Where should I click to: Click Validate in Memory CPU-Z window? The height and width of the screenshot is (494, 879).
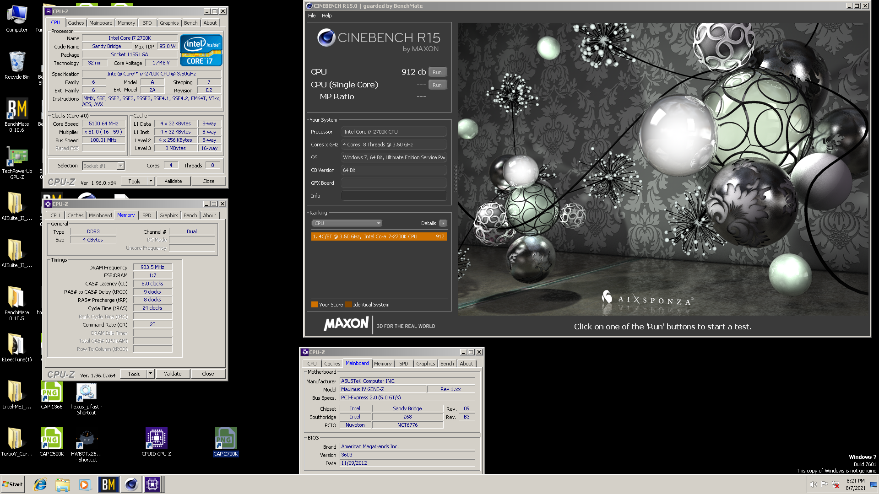pyautogui.click(x=173, y=374)
